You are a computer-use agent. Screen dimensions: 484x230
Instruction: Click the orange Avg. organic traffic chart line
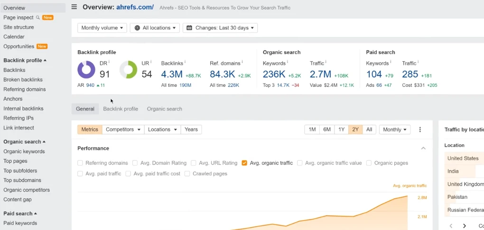coord(380,205)
